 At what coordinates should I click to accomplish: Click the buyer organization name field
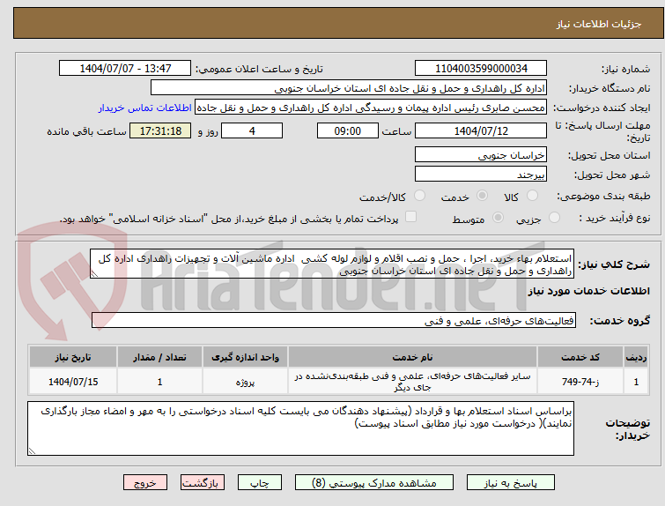pyautogui.click(x=349, y=88)
